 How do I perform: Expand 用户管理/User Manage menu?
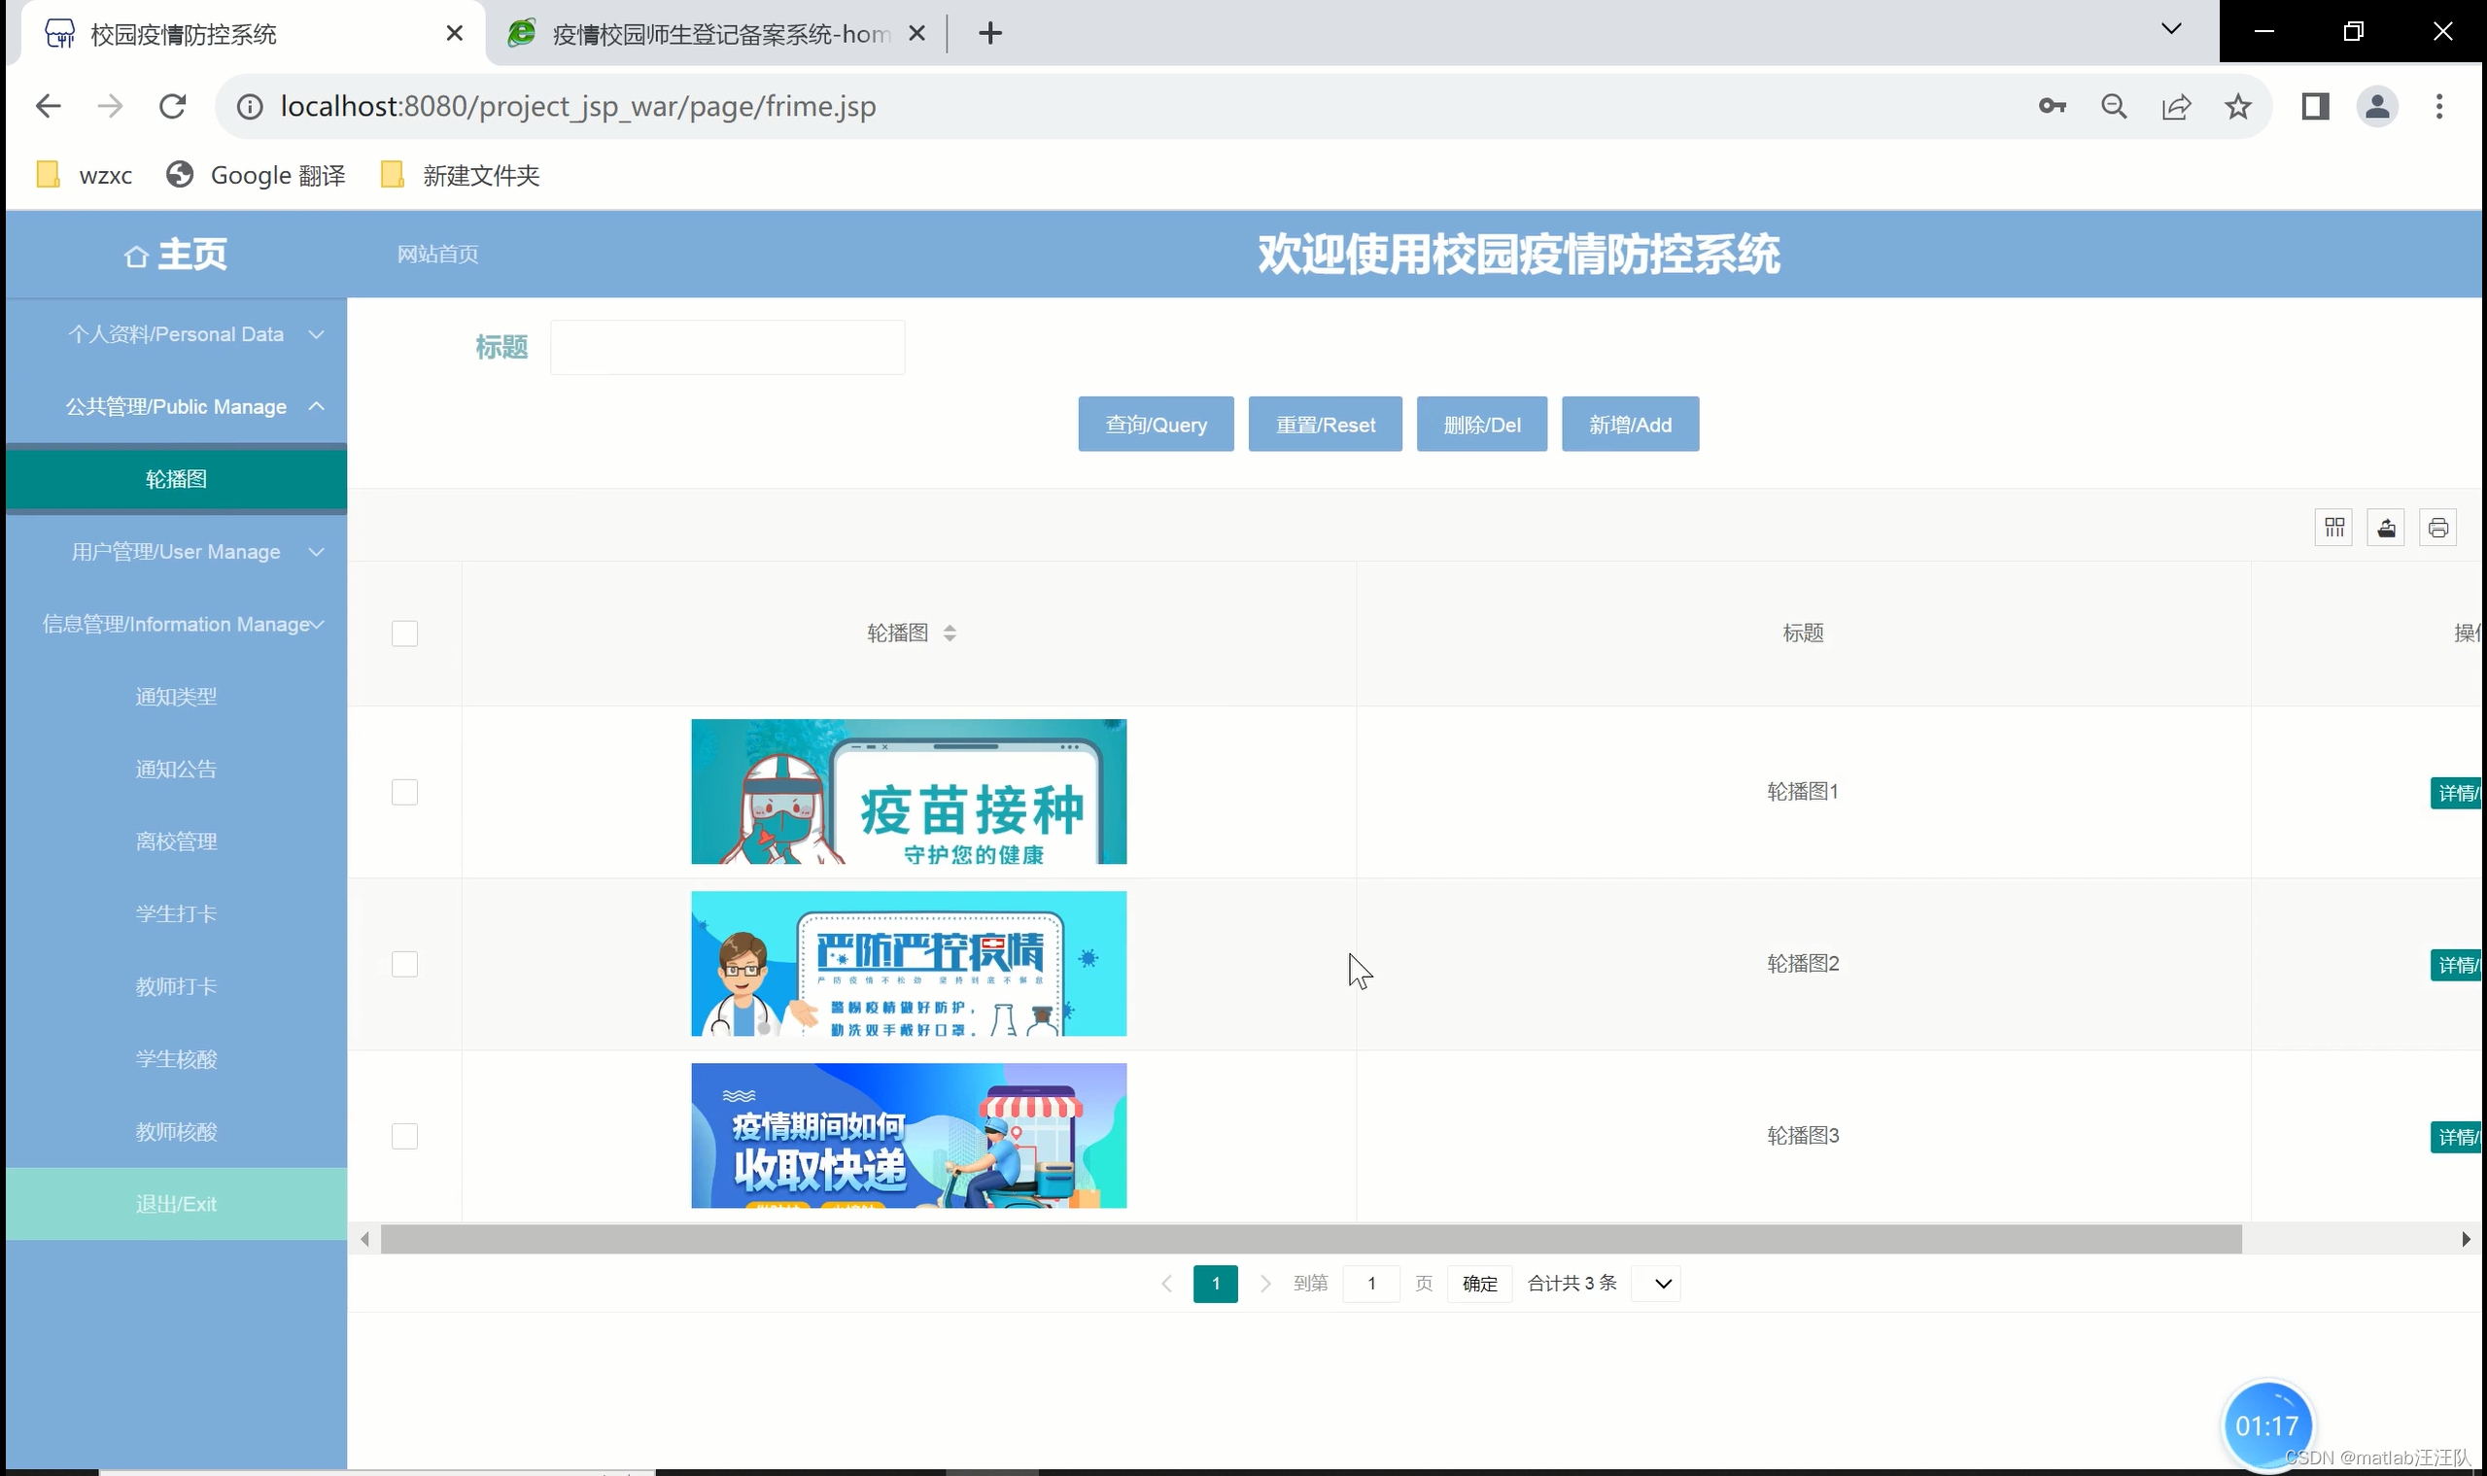[x=176, y=552]
